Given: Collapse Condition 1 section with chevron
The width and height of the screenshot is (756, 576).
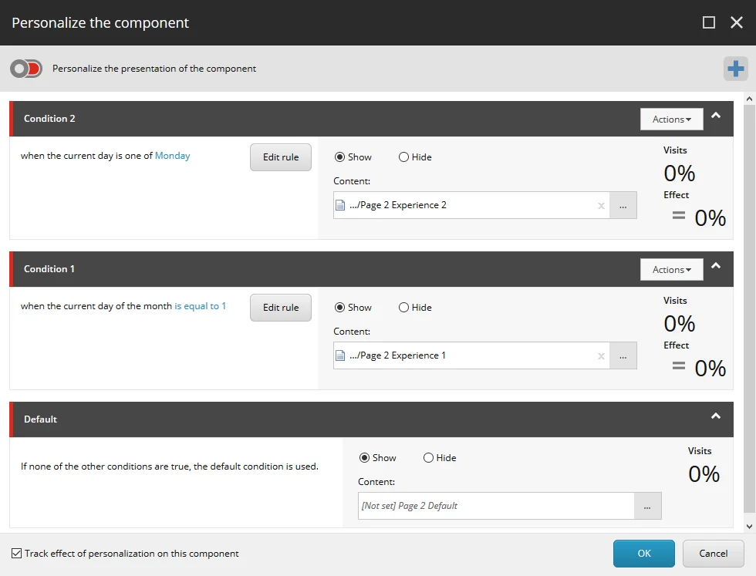Looking at the screenshot, I should (x=716, y=265).
